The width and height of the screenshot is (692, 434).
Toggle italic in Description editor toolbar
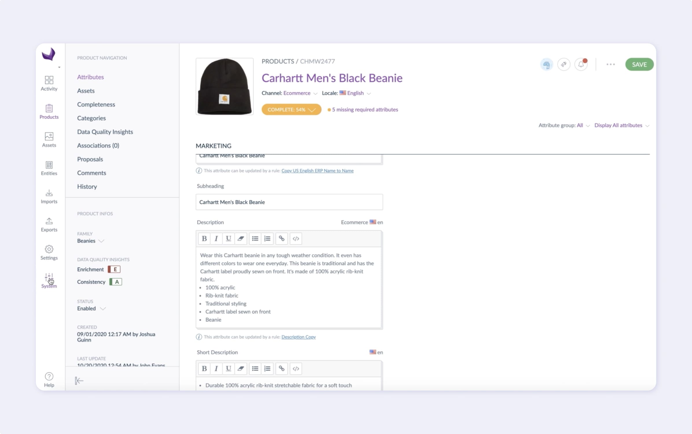(216, 238)
